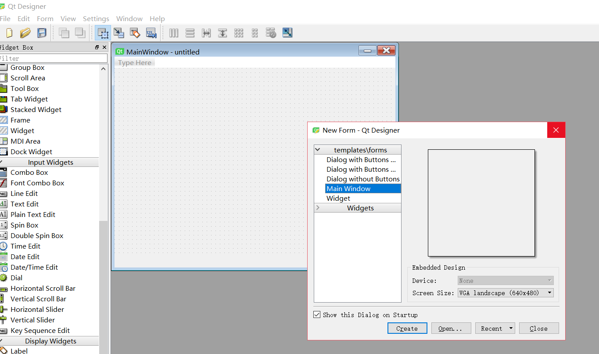Click the Open folder toolbar icon
This screenshot has width=599, height=354.
[25, 33]
